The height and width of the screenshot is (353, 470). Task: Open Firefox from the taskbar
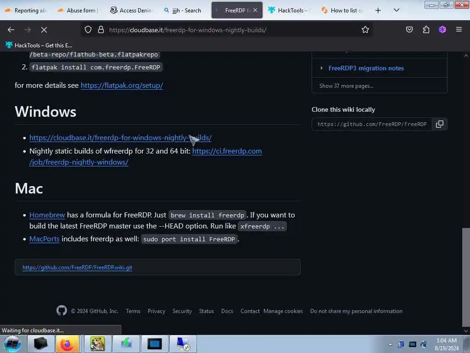coord(67,344)
